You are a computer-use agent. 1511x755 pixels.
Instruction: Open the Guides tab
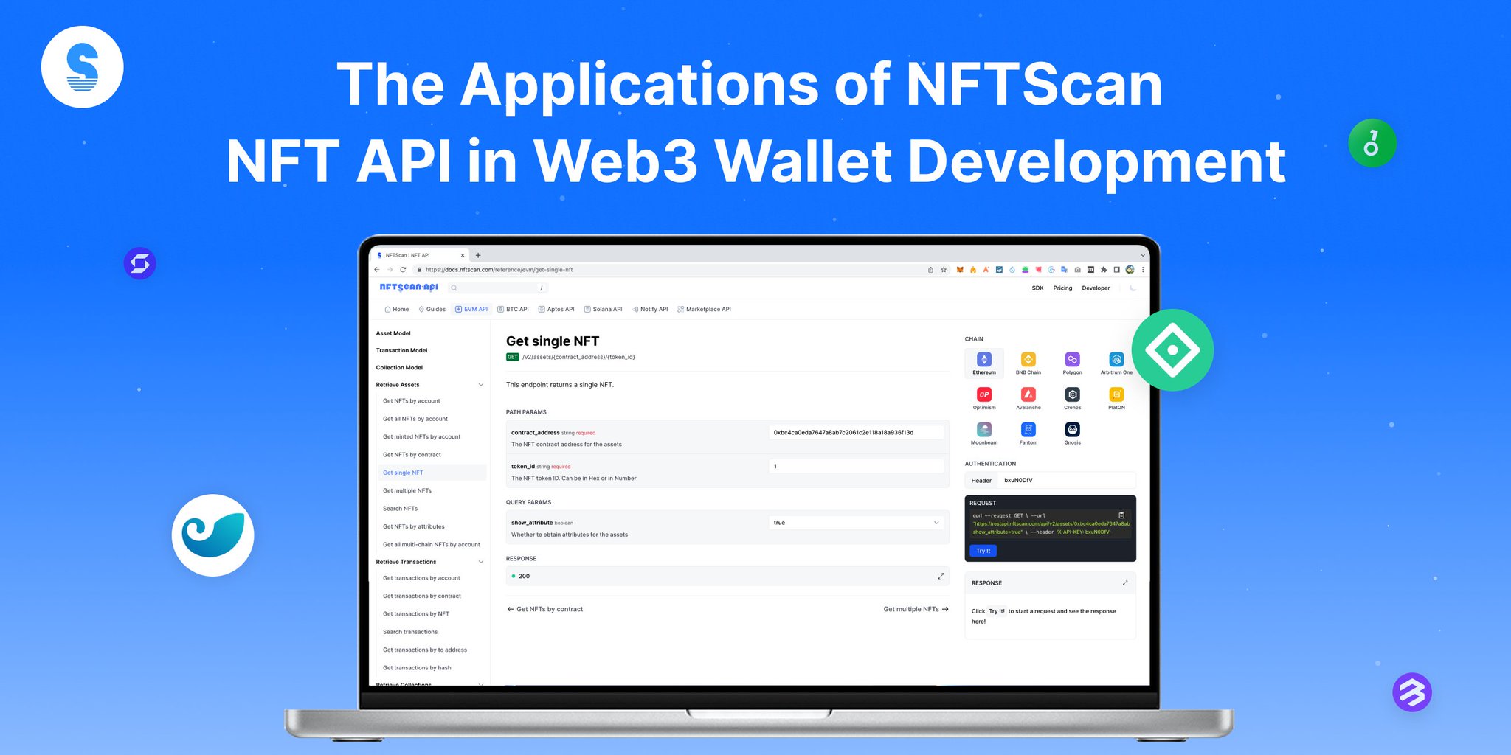[432, 310]
